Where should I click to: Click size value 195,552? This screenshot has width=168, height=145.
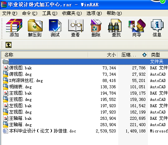pos(108,99)
